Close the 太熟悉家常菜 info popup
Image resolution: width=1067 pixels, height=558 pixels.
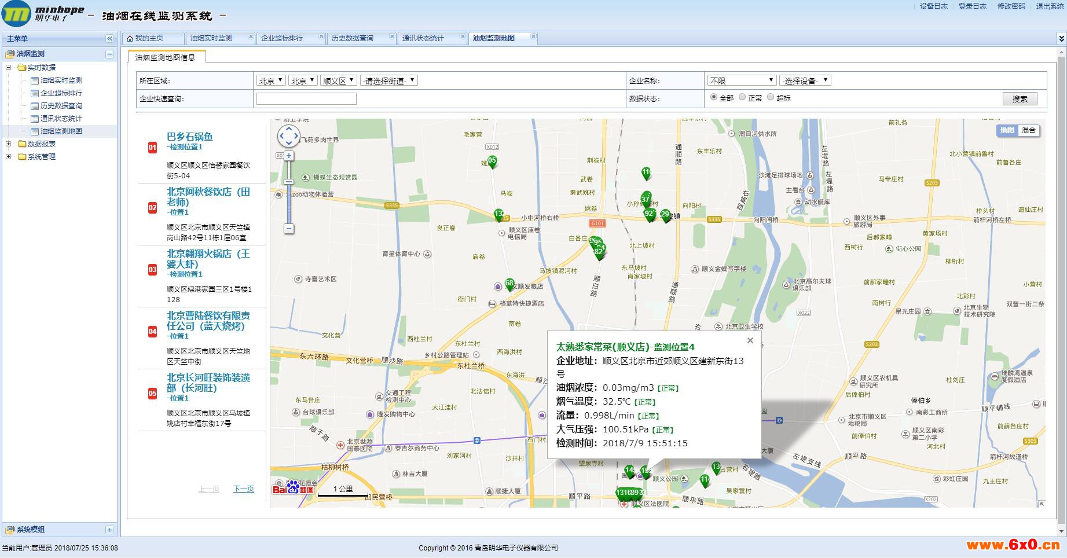click(750, 340)
